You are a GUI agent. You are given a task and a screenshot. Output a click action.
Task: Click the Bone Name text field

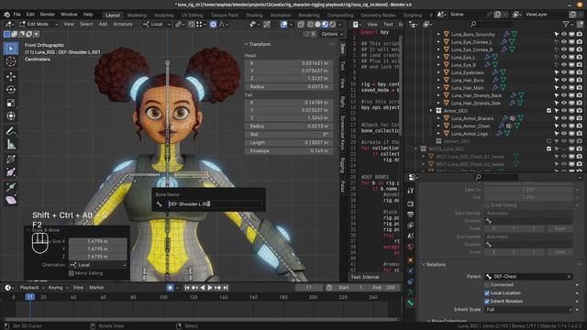(215, 203)
